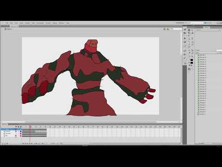Open the View menu
Screen dimensions: 222x167
[16, 23]
